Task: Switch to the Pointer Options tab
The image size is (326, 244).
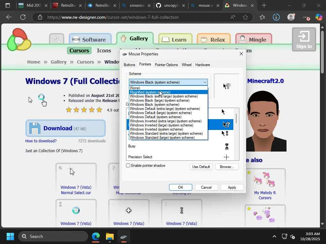Action: pos(166,65)
